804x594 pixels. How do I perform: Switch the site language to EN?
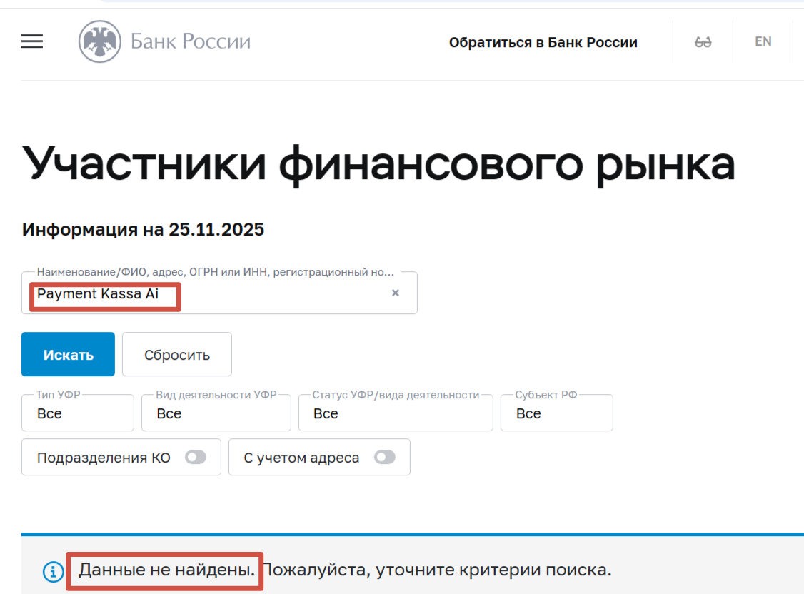[x=763, y=41]
